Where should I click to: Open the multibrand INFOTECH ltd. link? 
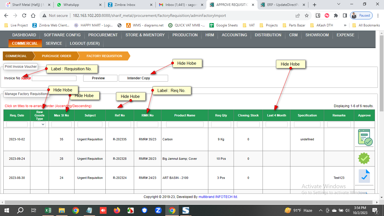pos(218,197)
